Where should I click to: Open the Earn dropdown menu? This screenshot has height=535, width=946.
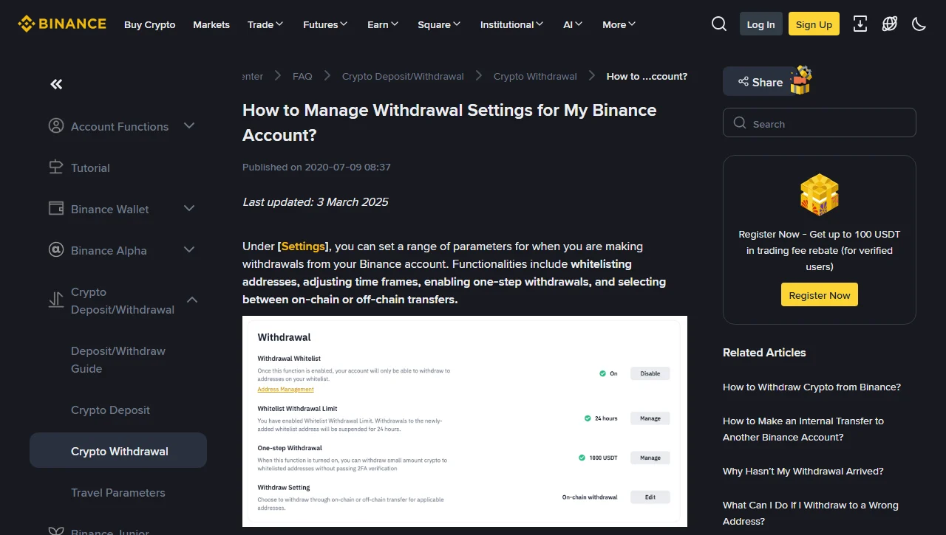[x=383, y=24]
